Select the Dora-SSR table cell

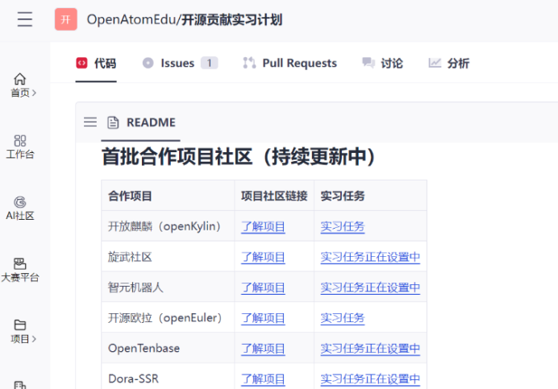click(168, 377)
